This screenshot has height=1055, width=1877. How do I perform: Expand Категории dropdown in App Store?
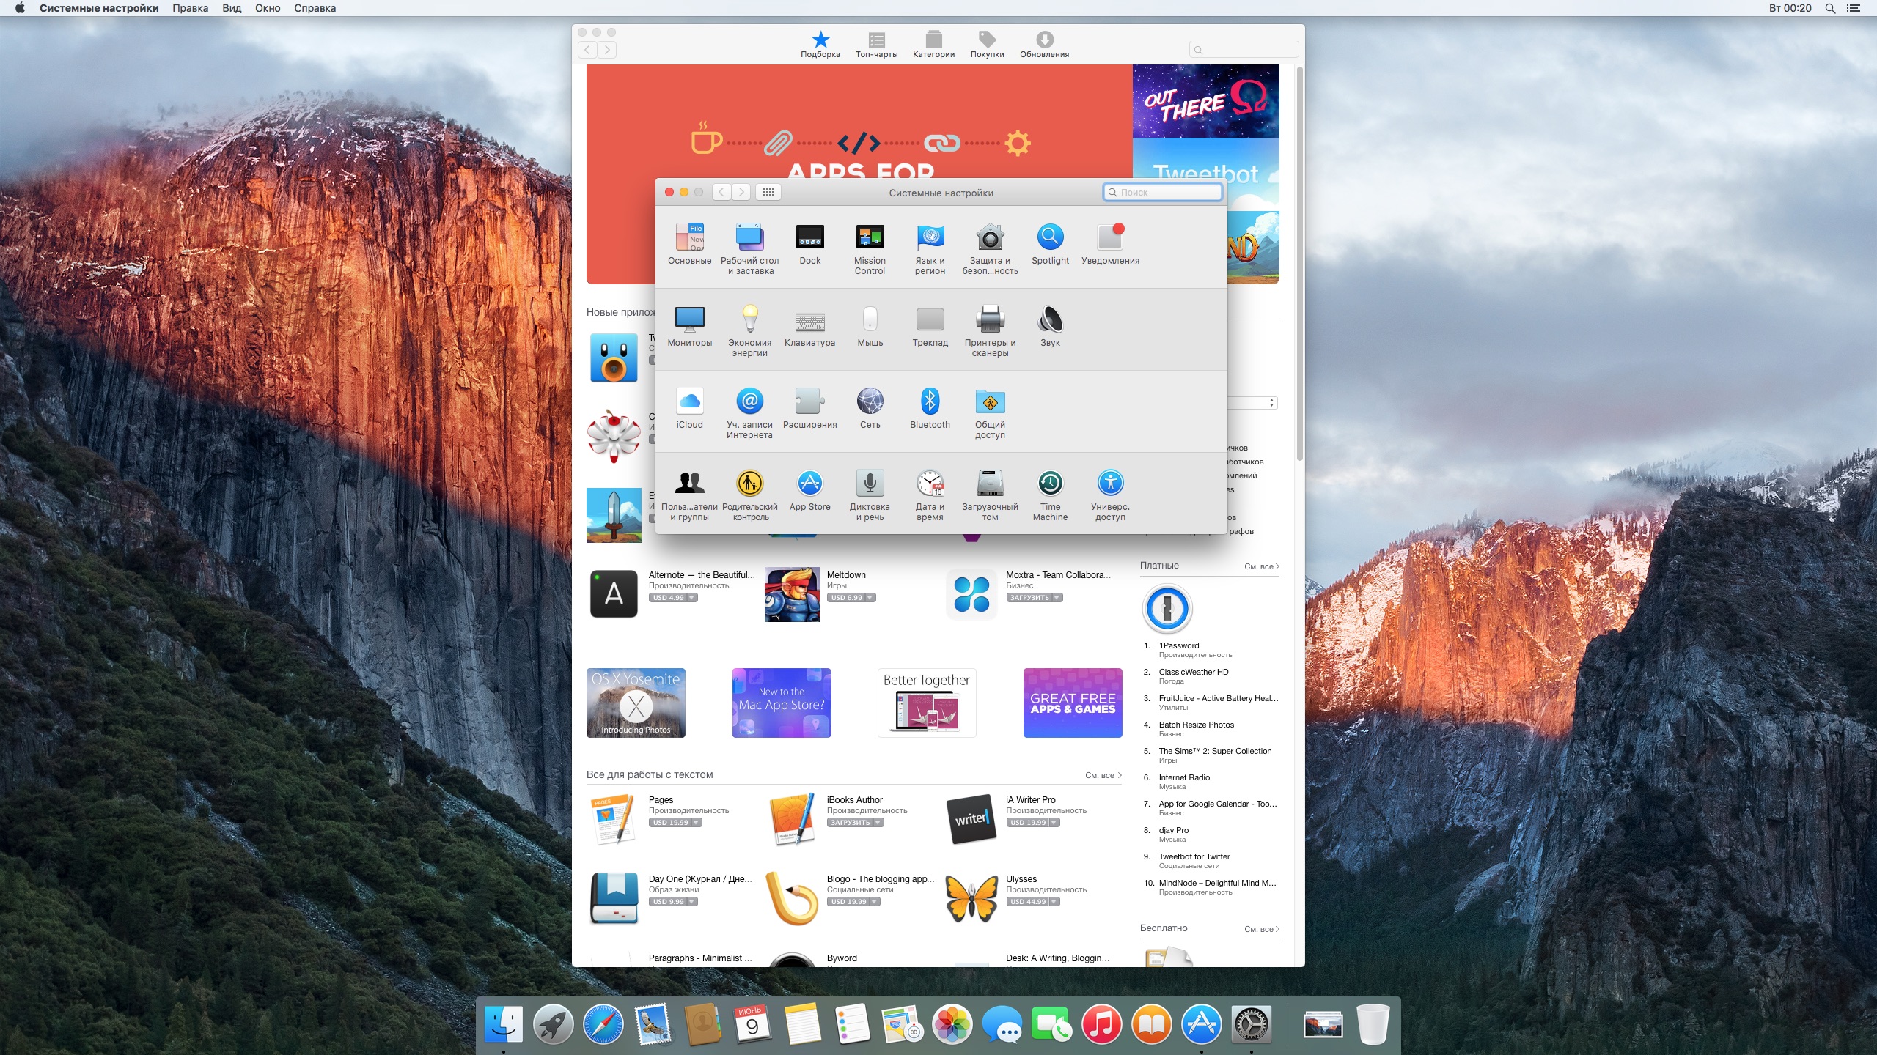[933, 44]
